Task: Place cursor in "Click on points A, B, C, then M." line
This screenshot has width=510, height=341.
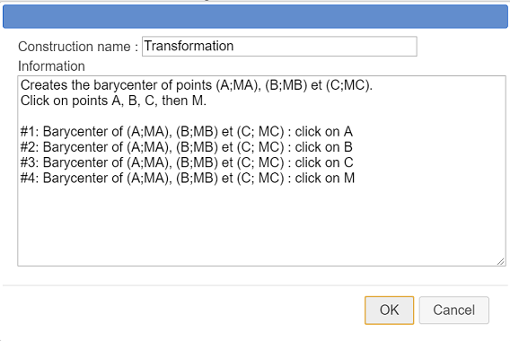Action: 113,101
